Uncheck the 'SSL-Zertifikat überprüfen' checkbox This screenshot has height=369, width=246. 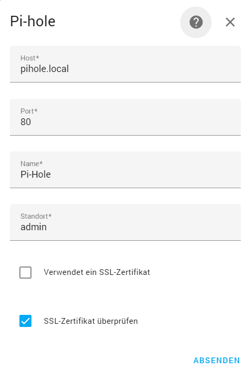pyautogui.click(x=25, y=321)
